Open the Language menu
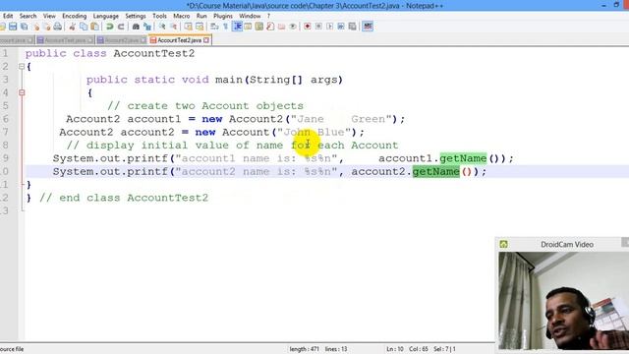 pos(106,16)
